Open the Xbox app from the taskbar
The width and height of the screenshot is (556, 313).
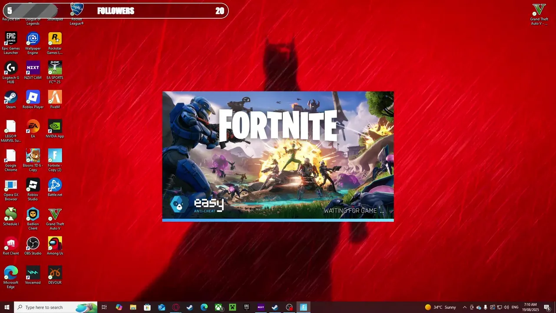[x=218, y=307]
